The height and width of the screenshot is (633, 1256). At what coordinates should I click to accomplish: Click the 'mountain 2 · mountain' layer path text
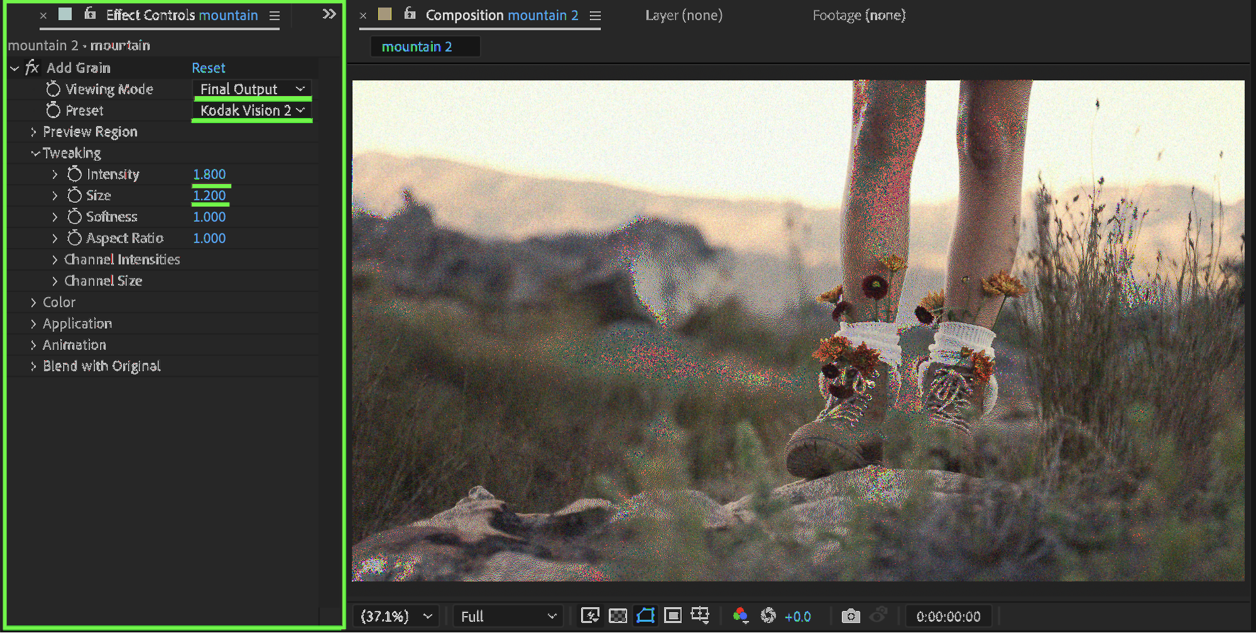[x=79, y=45]
